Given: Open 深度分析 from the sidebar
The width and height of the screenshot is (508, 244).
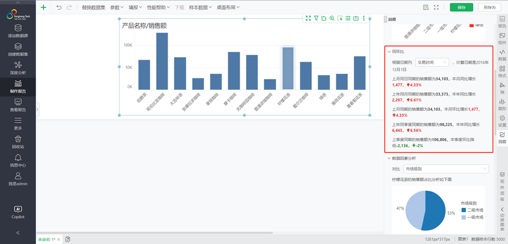Looking at the screenshot, I should (x=18, y=68).
